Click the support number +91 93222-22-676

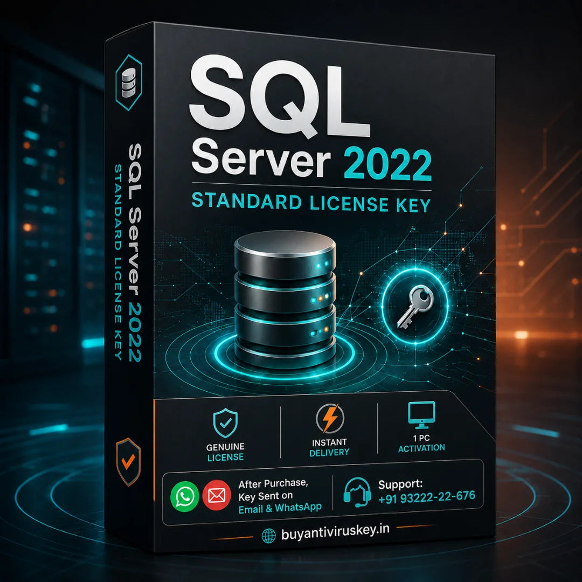point(426,497)
